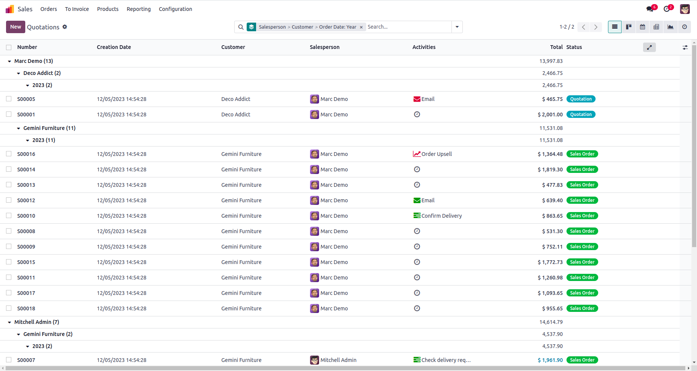Select the checkbox for S00014
The height and width of the screenshot is (371, 697).
point(9,169)
